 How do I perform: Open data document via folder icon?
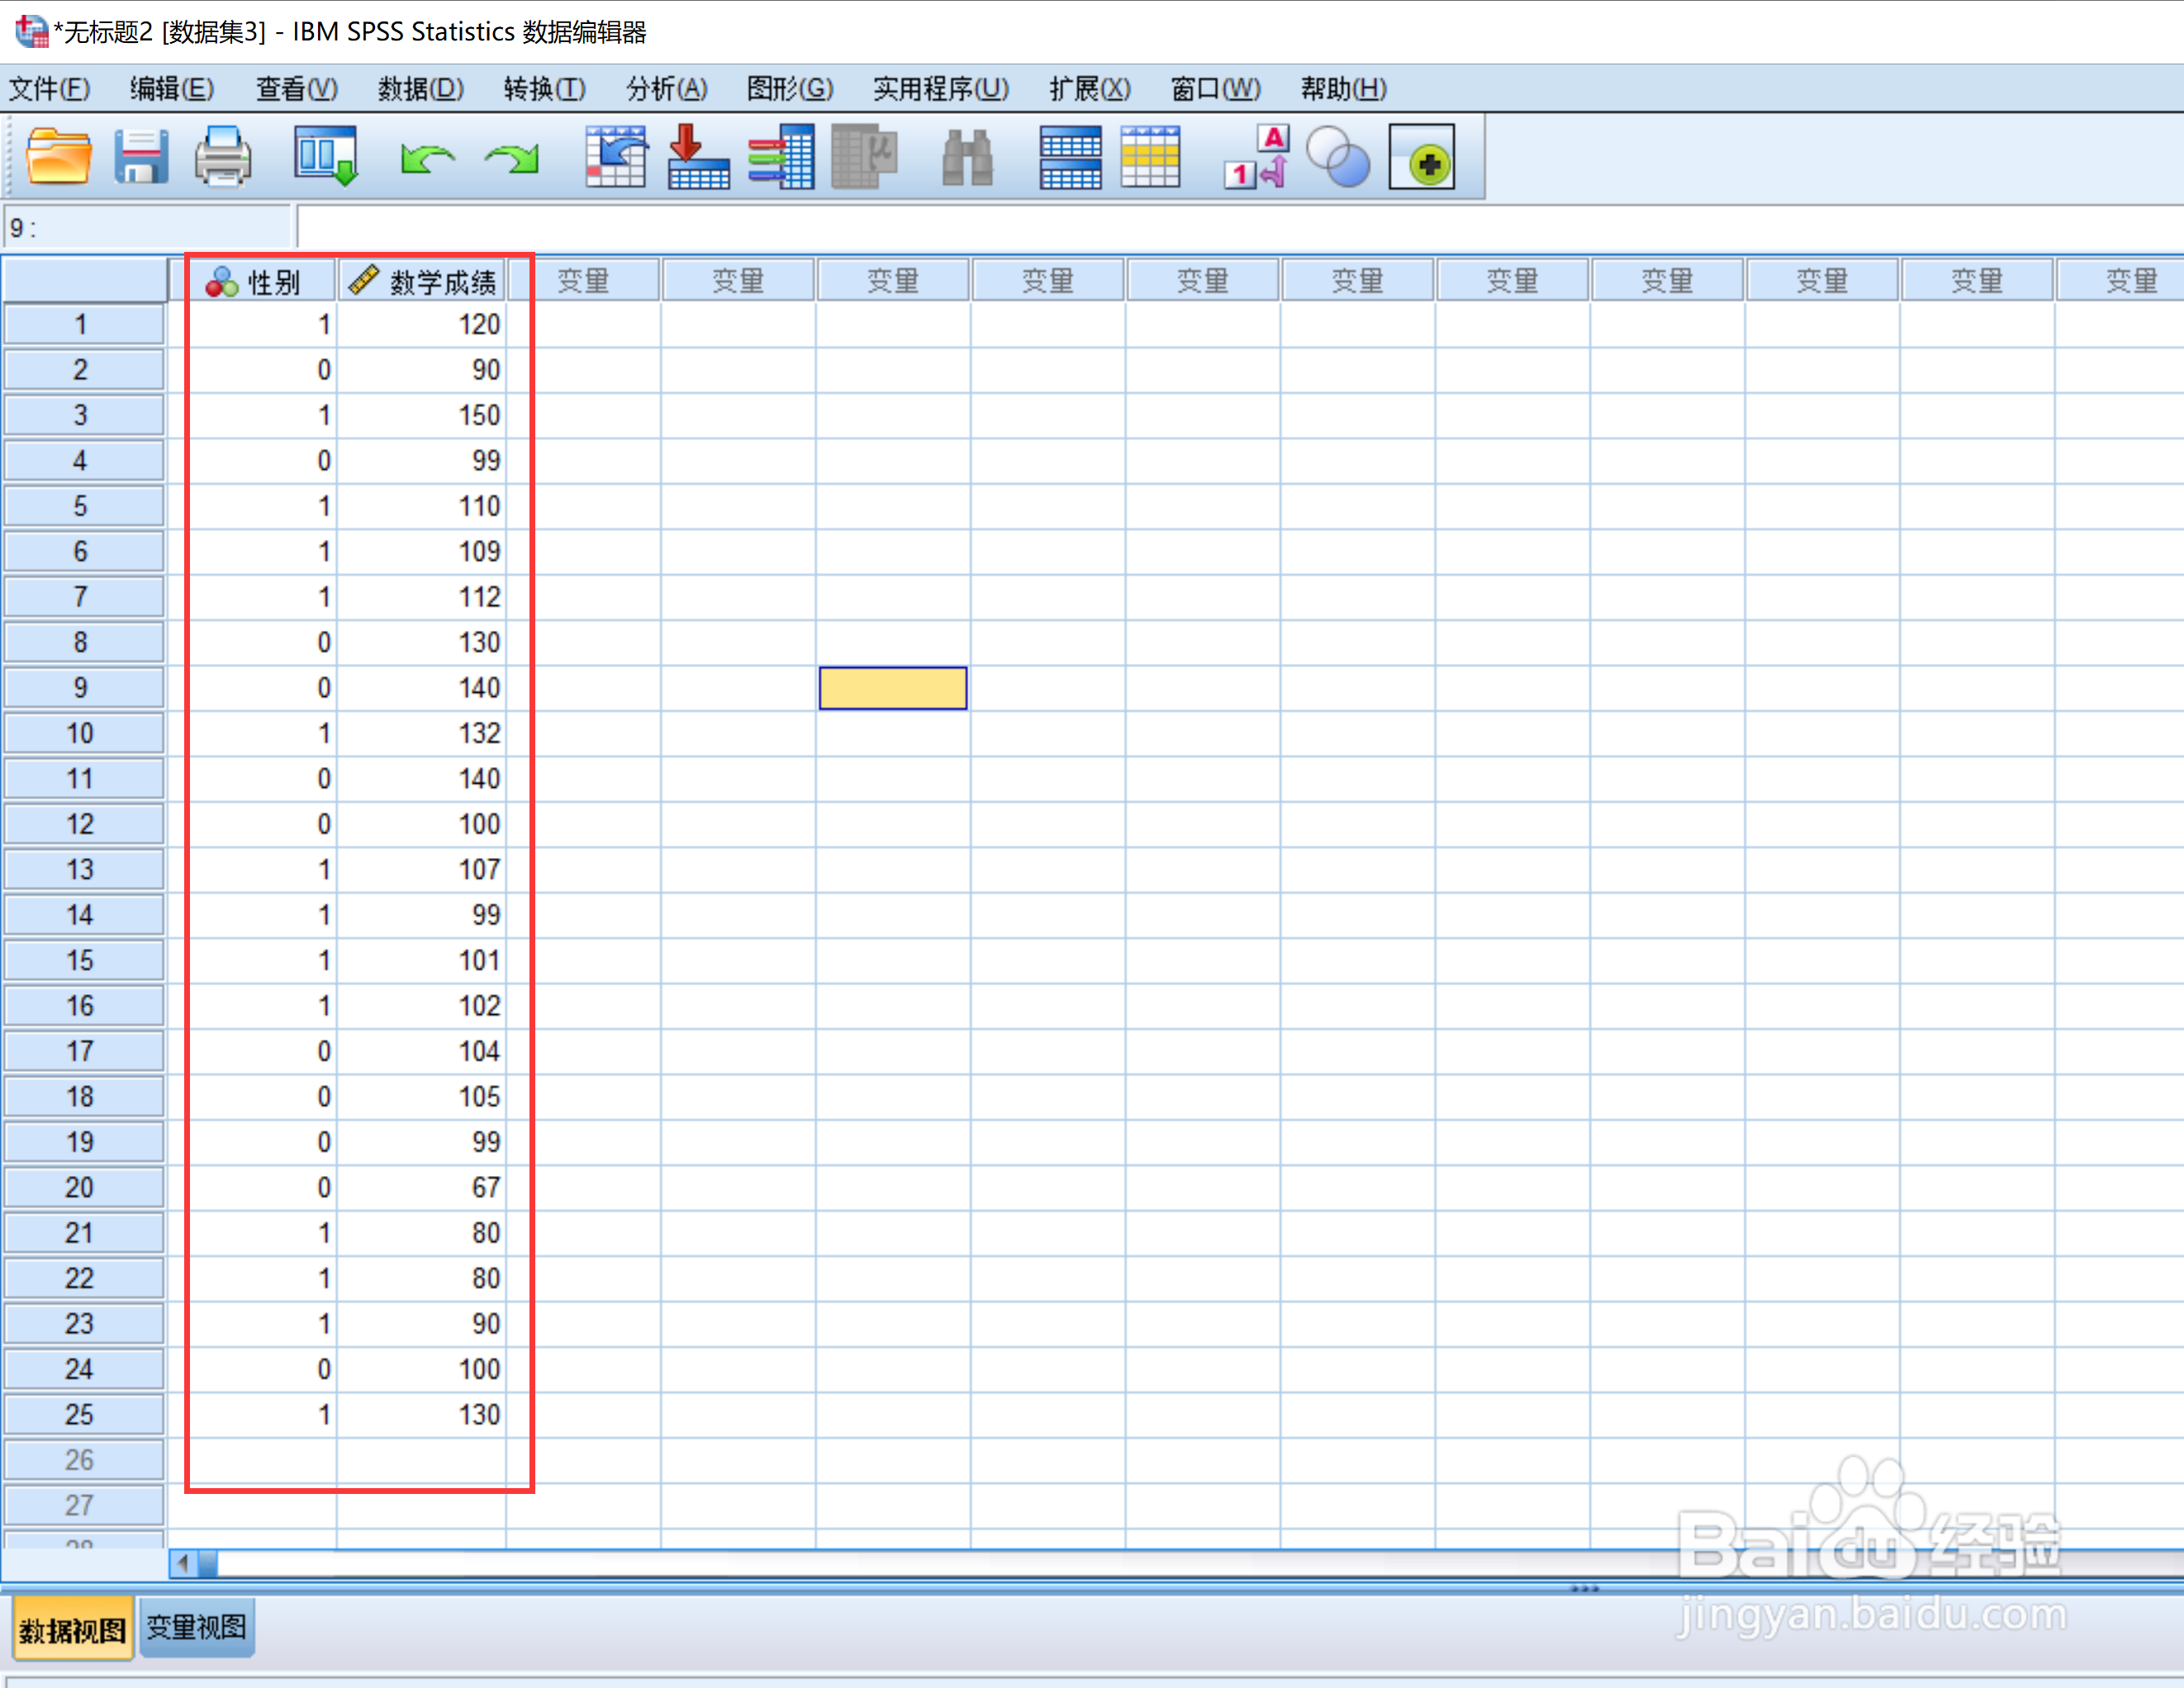[58, 157]
